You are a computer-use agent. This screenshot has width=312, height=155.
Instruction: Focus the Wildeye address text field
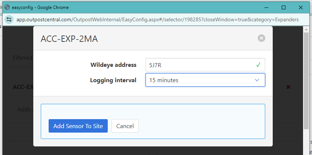(x=198, y=65)
